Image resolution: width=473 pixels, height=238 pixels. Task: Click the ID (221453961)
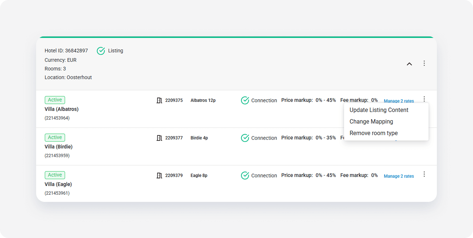pyautogui.click(x=57, y=193)
